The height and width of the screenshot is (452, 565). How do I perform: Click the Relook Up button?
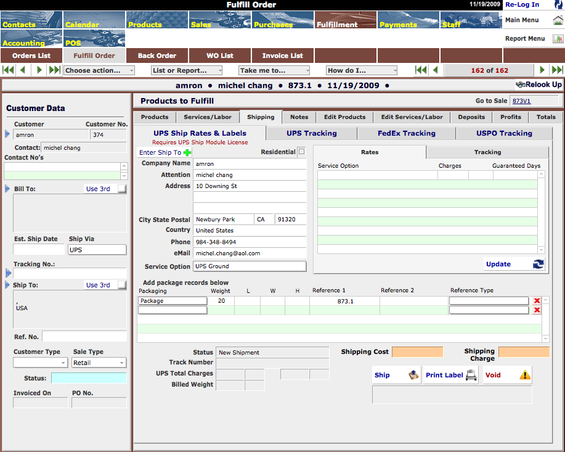[539, 84]
